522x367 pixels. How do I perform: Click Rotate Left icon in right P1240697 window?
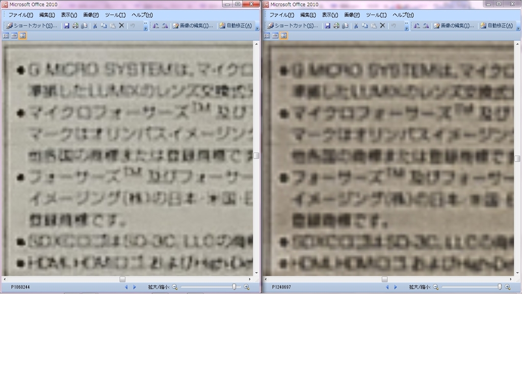[417, 25]
